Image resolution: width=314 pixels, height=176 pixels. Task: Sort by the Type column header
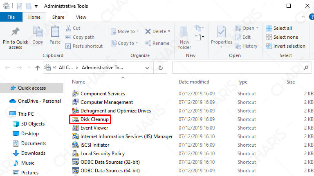click(x=242, y=82)
